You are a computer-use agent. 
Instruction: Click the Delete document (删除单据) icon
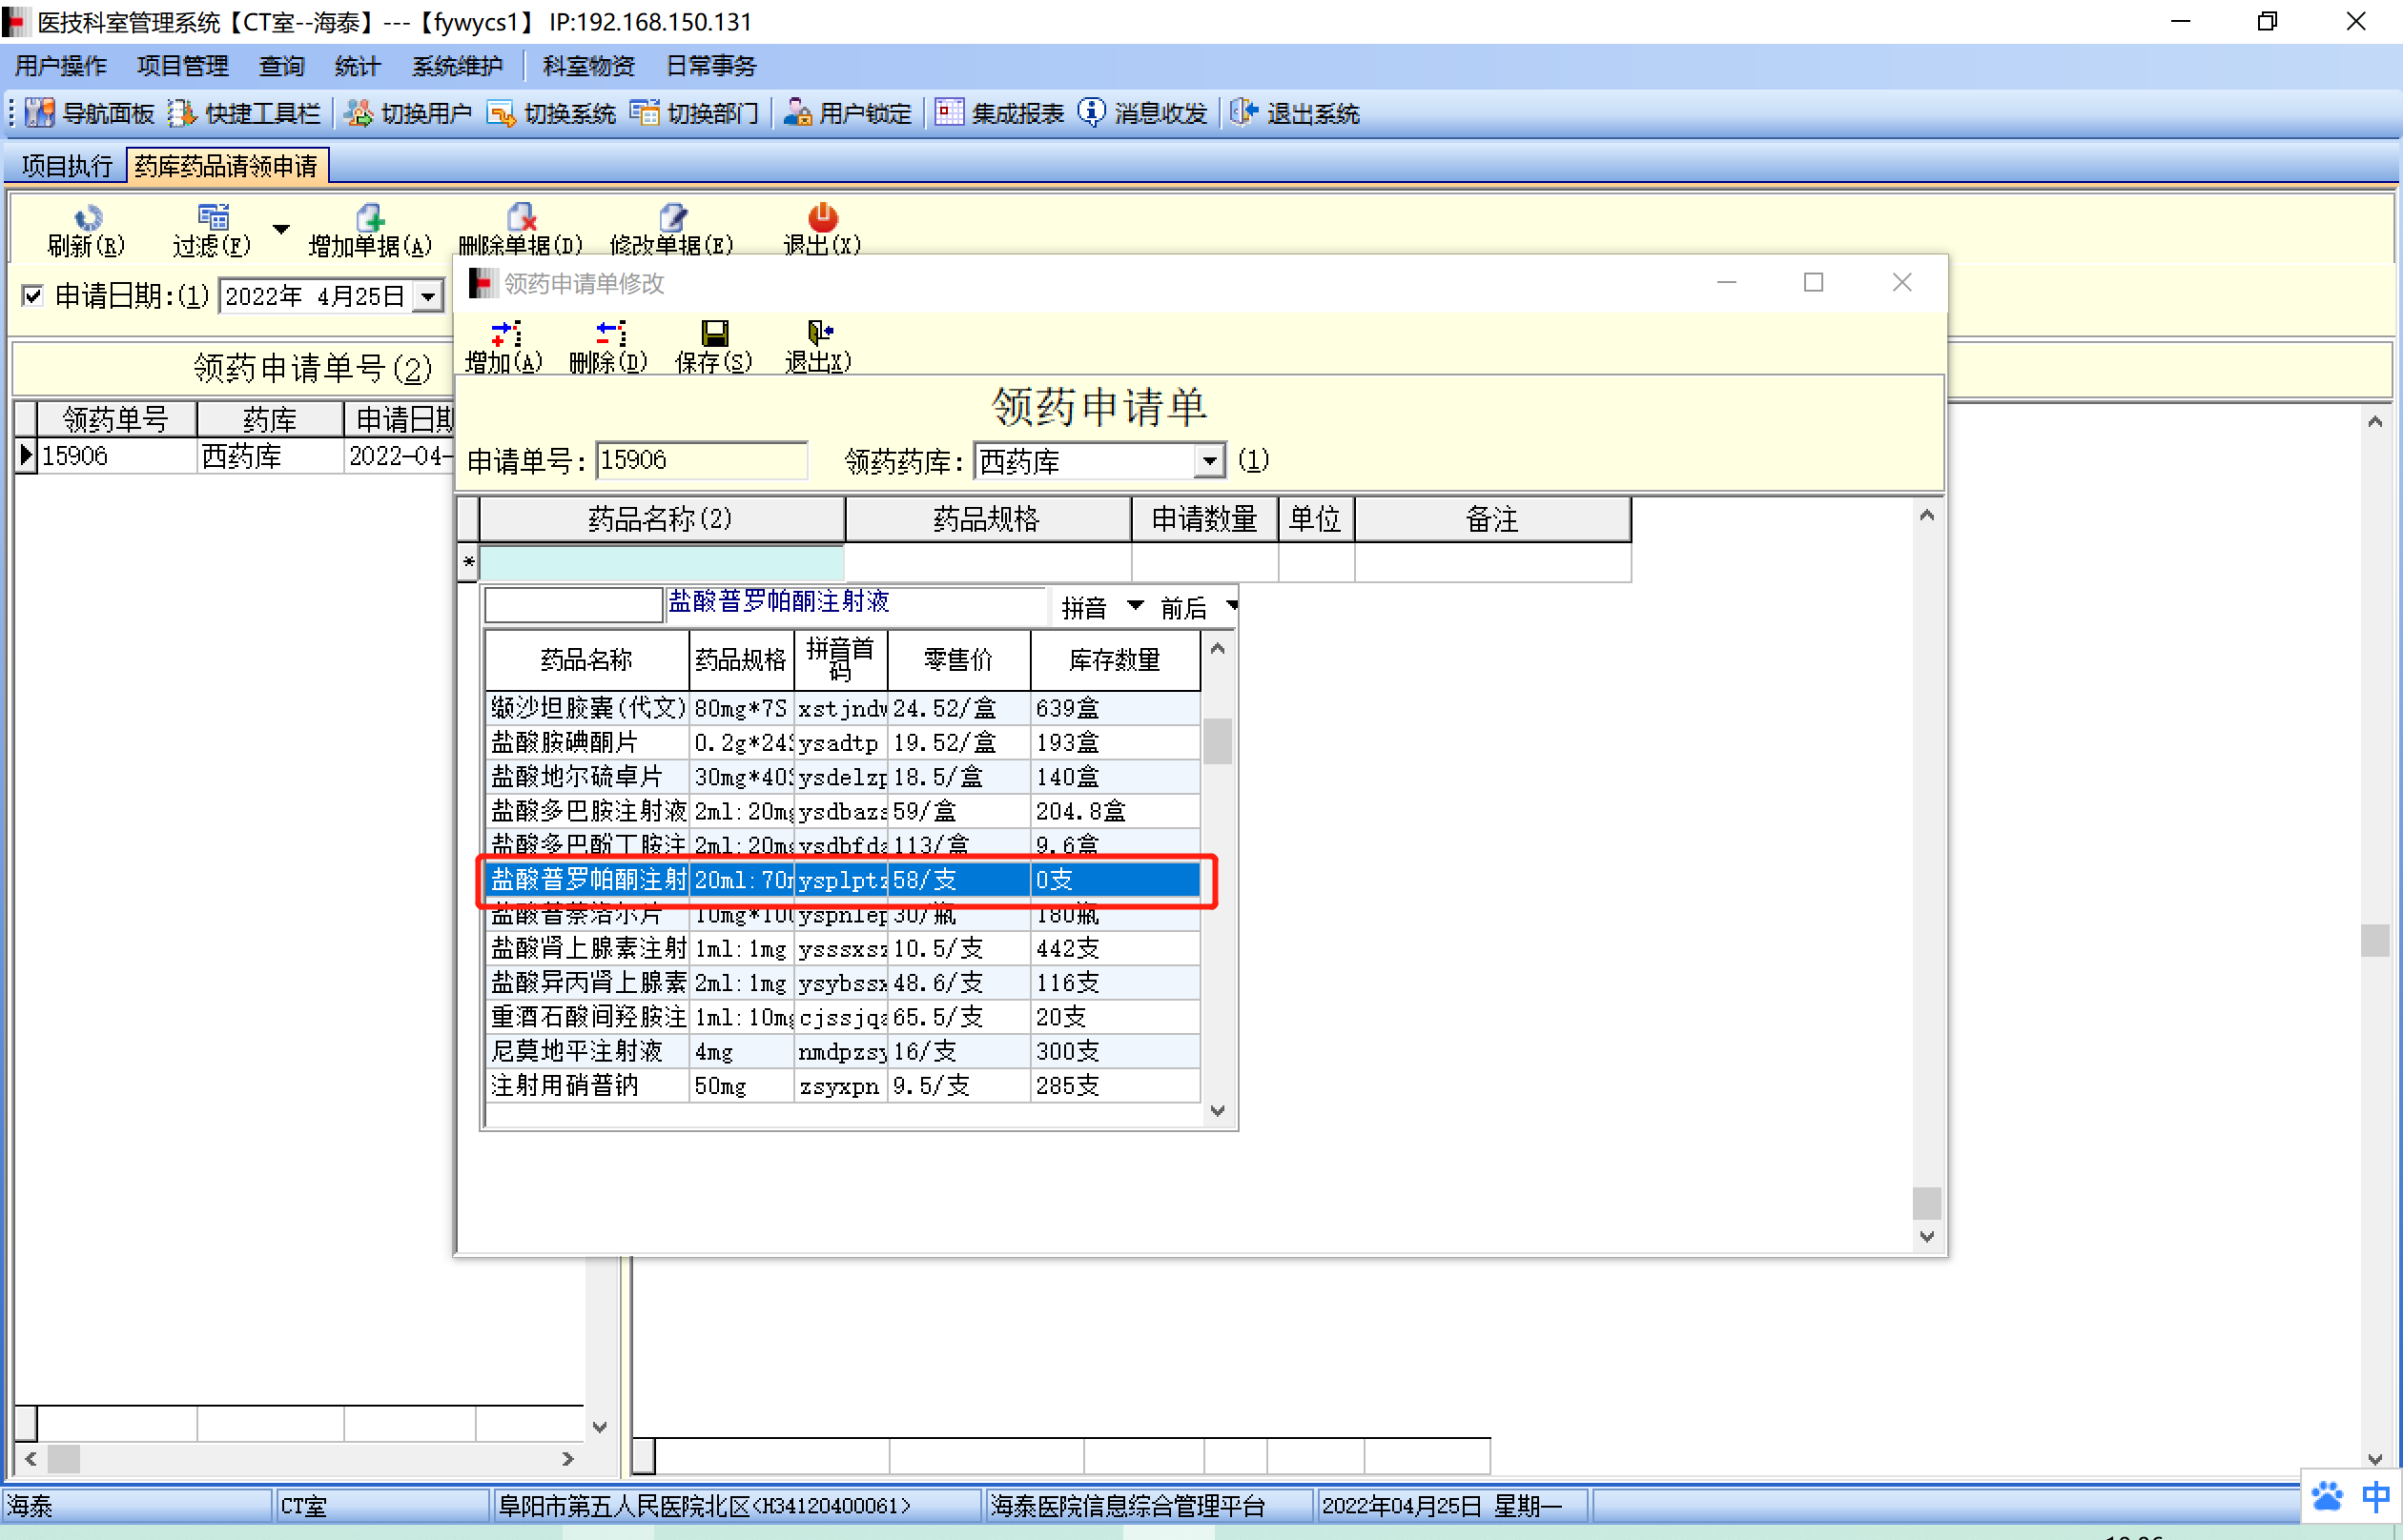click(521, 218)
